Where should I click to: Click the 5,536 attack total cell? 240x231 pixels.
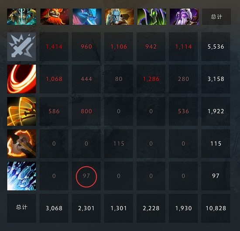click(x=216, y=47)
